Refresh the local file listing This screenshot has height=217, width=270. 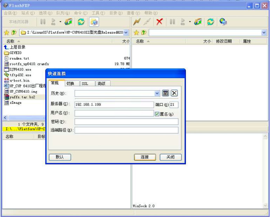[x=81, y=22]
